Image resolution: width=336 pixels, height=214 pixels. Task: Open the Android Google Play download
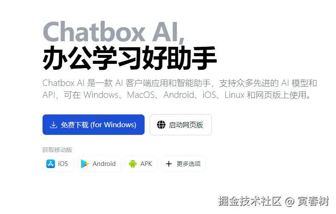tap(99, 164)
